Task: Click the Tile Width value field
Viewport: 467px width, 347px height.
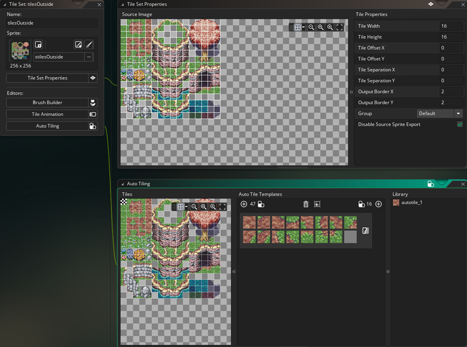Action: pos(451,26)
